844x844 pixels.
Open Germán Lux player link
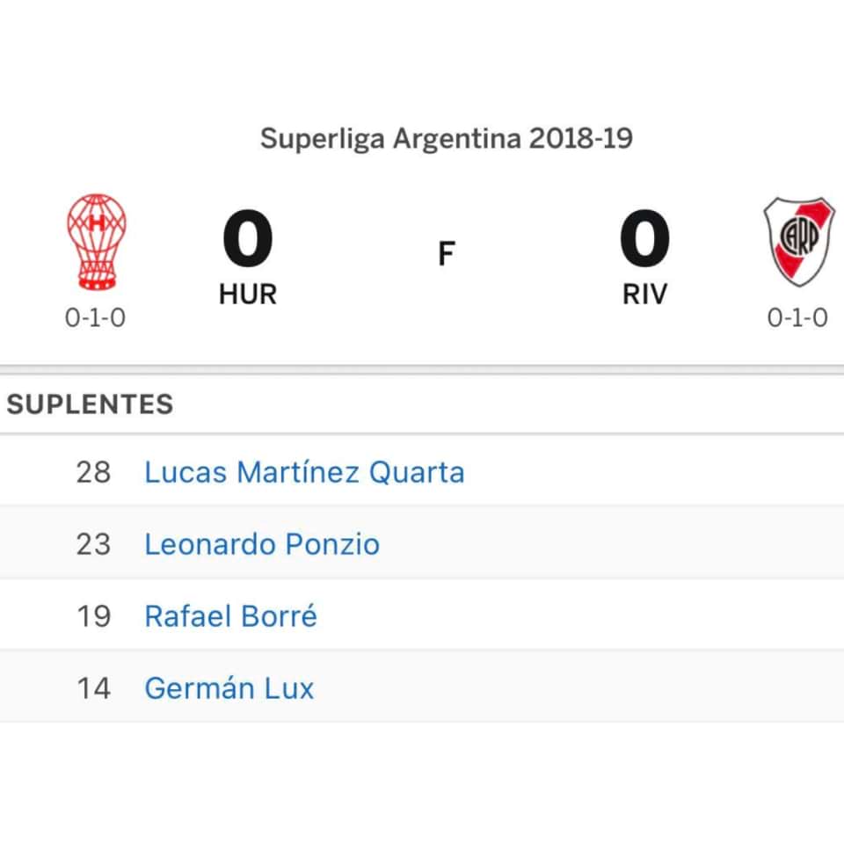coord(229,688)
